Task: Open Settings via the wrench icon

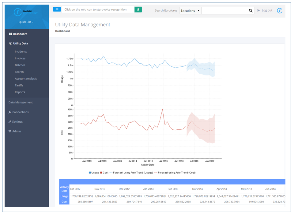Action: (x=9, y=121)
